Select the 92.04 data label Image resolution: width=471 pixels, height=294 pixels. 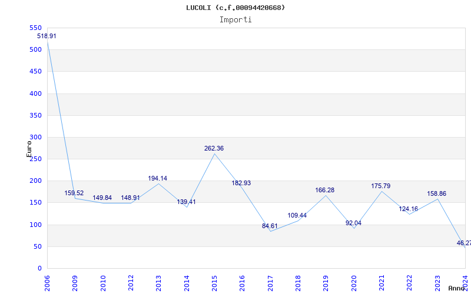pos(354,223)
